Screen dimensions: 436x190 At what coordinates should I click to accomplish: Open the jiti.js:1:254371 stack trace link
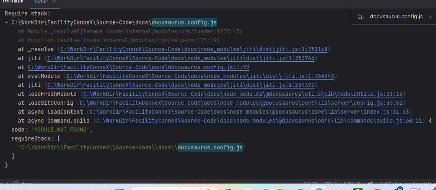(181, 85)
